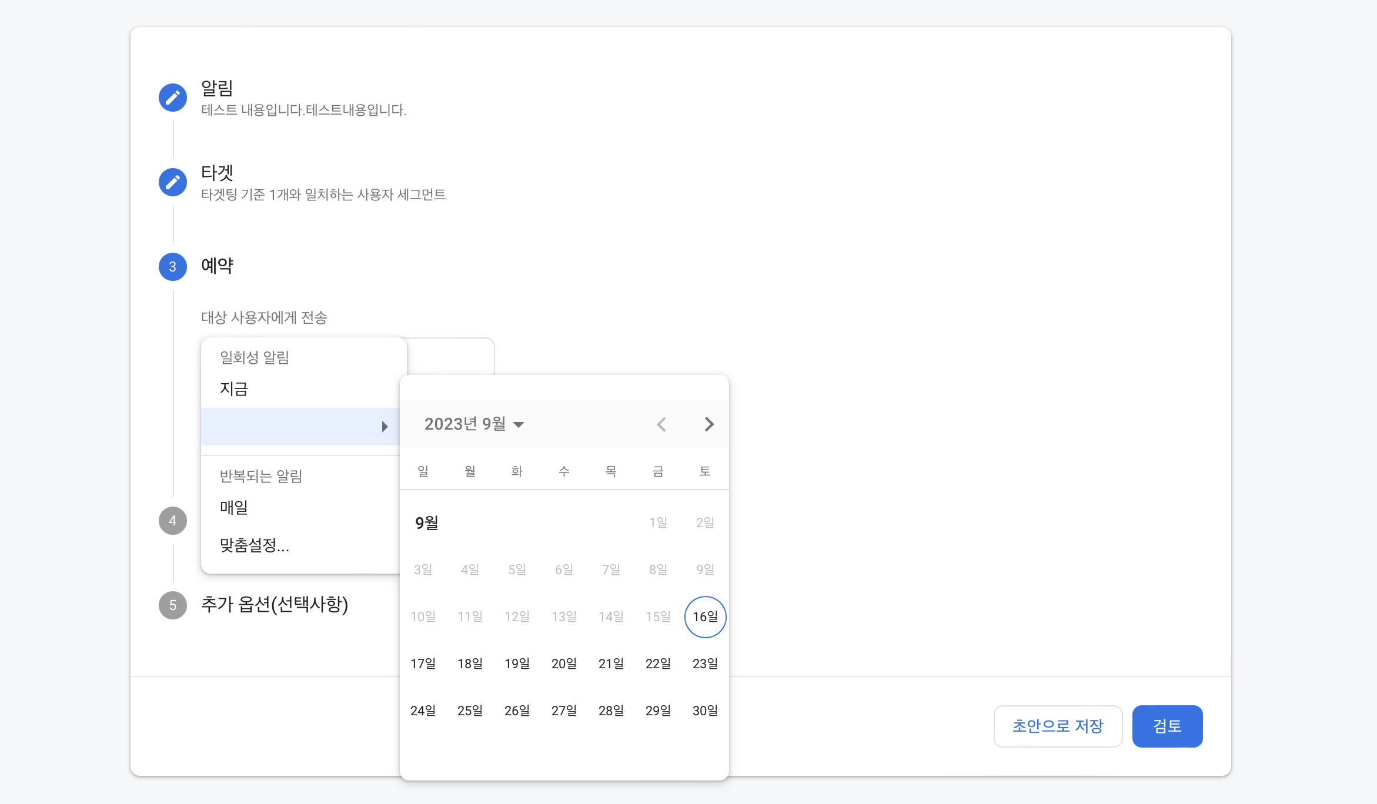Click the step 4 numbered circle icon
Screen dimensions: 1377x804
click(173, 521)
